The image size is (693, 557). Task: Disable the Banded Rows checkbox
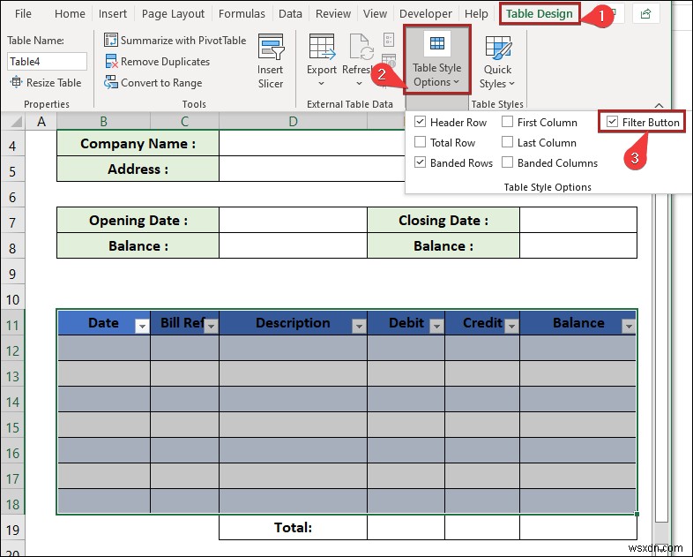[x=420, y=162]
